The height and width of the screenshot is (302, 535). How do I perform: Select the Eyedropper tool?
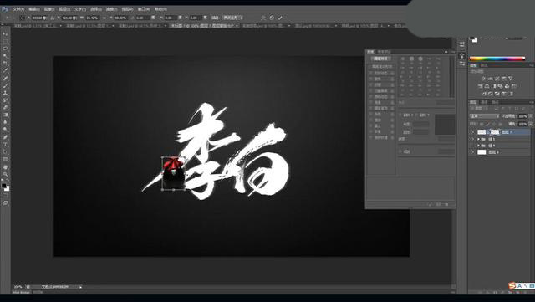5,71
